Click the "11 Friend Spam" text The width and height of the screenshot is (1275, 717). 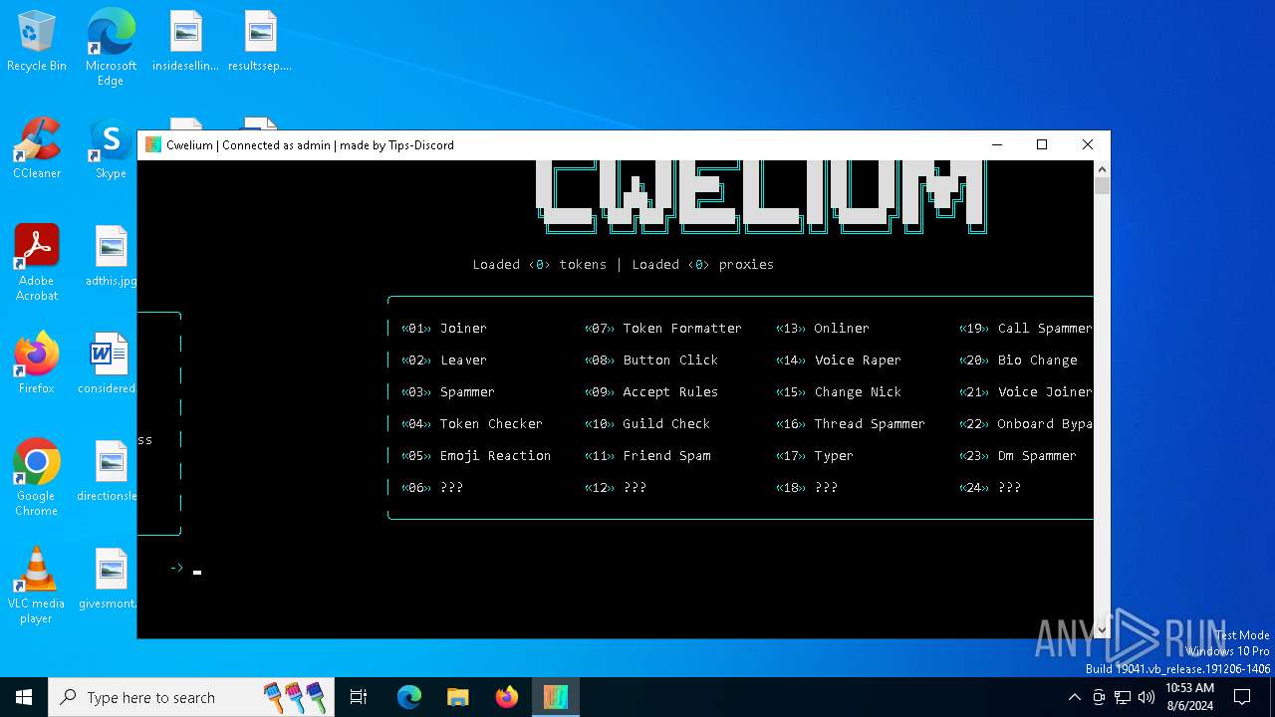(647, 456)
